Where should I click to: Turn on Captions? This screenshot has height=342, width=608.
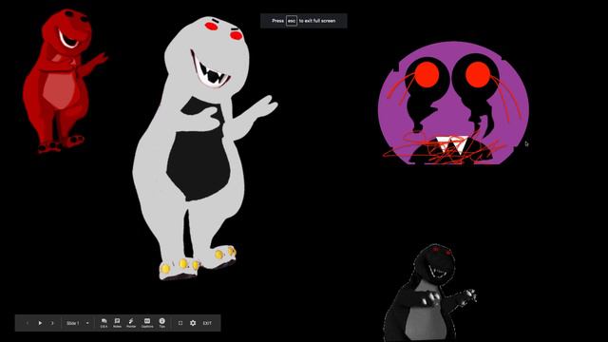147,323
